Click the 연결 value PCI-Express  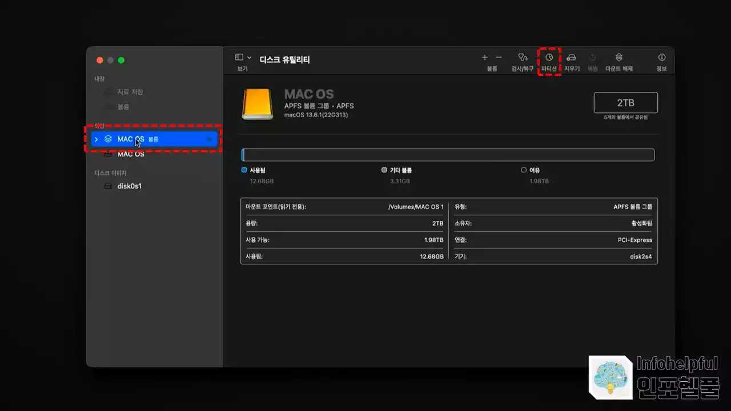[x=636, y=240]
